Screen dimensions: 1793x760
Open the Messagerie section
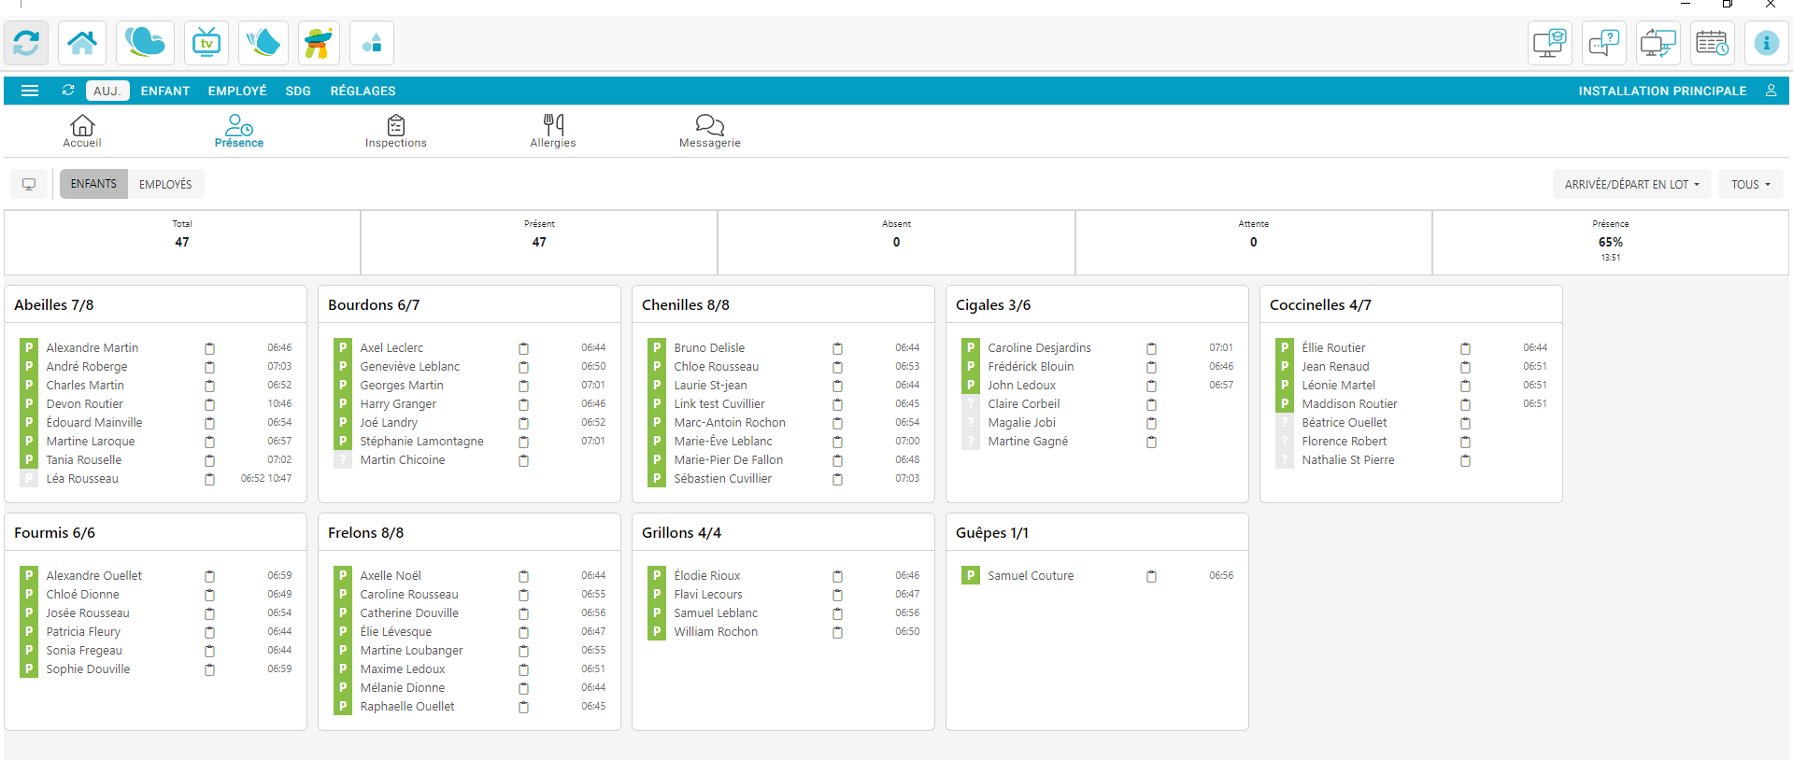pos(710,131)
